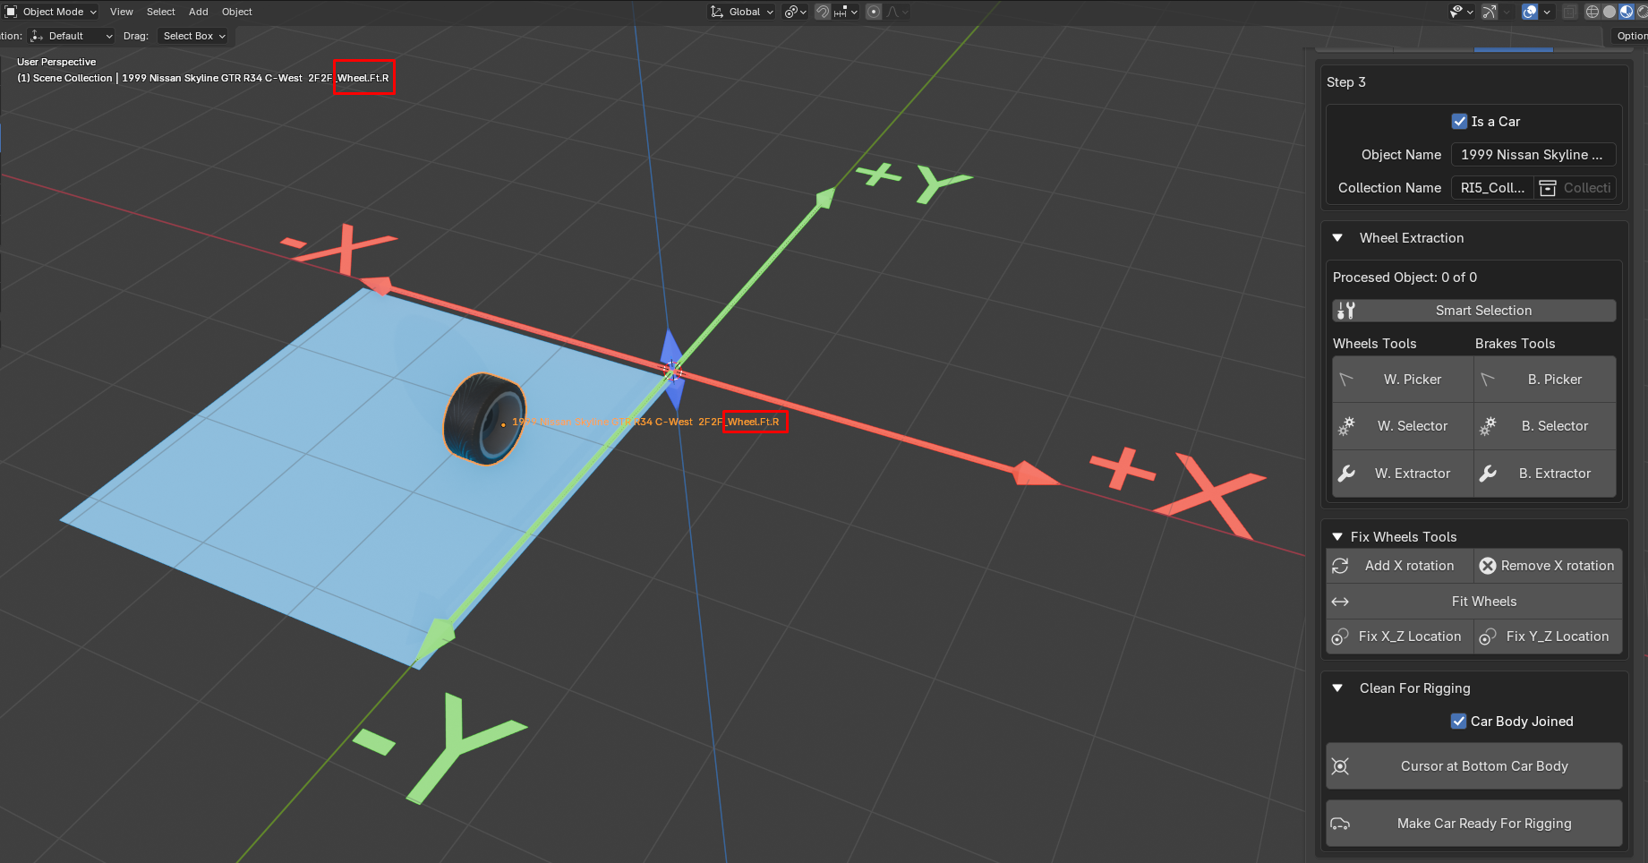Click the 'User Perspective' viewport label
Image resolution: width=1648 pixels, height=863 pixels.
56,62
